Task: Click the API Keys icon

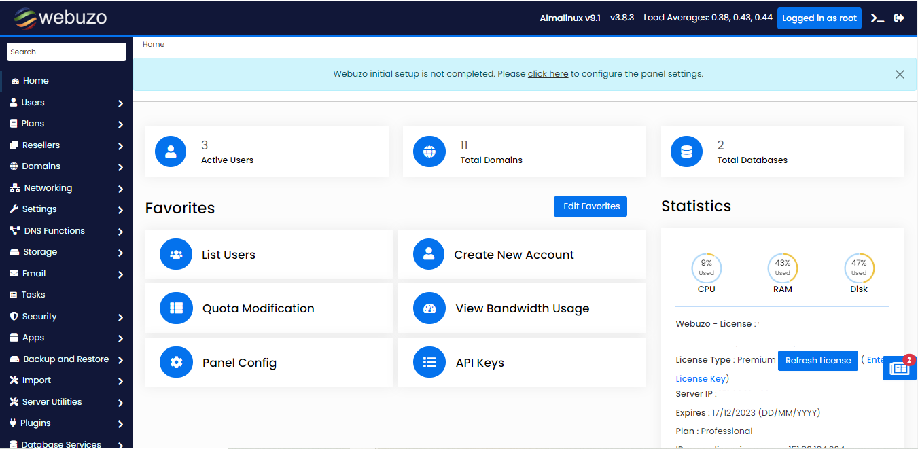Action: coord(429,362)
